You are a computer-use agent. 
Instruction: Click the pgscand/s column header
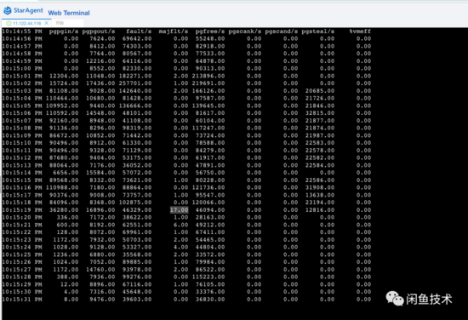282,31
